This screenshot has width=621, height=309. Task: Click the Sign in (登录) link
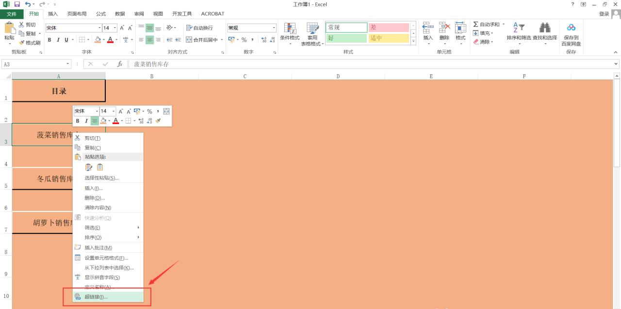coord(604,14)
